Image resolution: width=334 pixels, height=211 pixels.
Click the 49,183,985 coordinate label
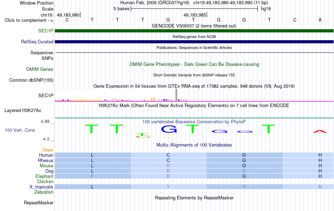[195, 15]
